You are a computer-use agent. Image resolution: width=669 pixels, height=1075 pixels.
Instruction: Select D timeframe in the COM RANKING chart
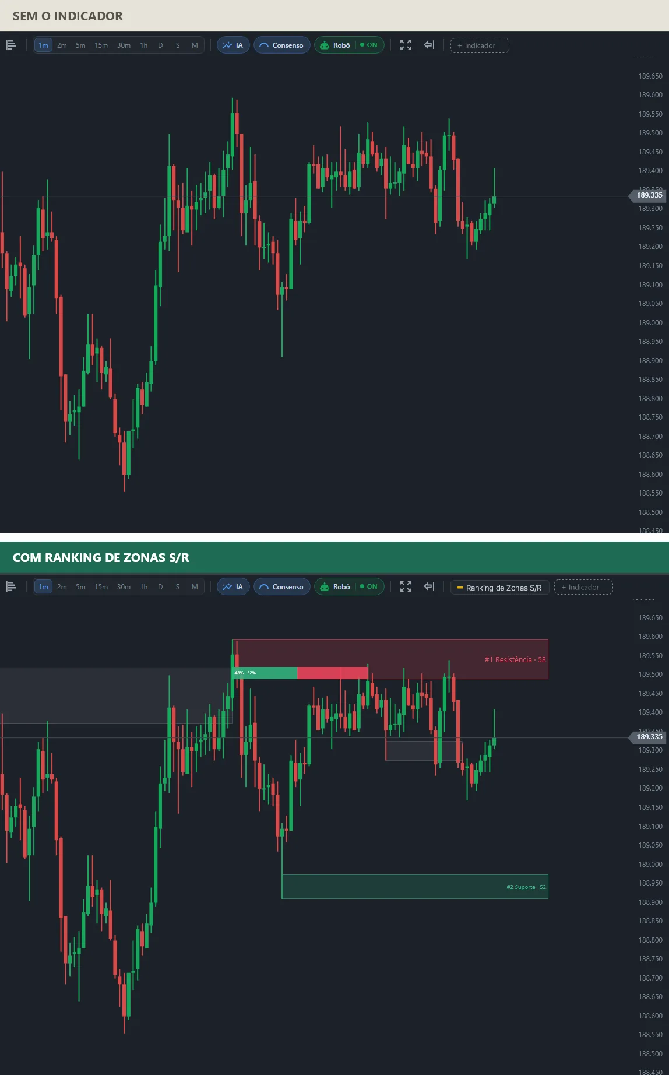click(160, 587)
